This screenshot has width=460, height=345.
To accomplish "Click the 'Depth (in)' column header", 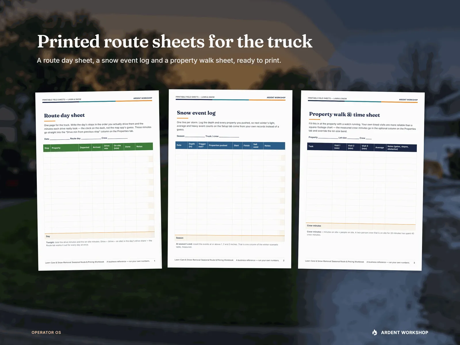I will pos(192,145).
